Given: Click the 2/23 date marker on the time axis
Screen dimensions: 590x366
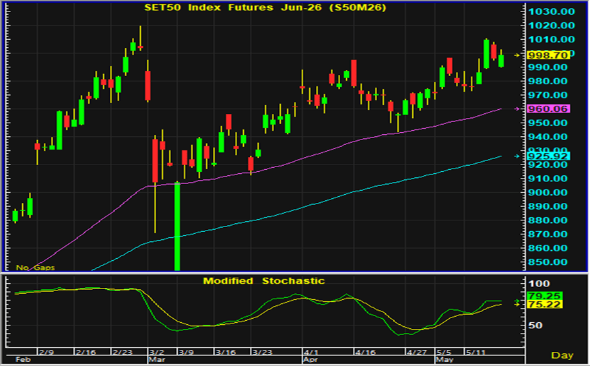Looking at the screenshot, I should (x=123, y=353).
